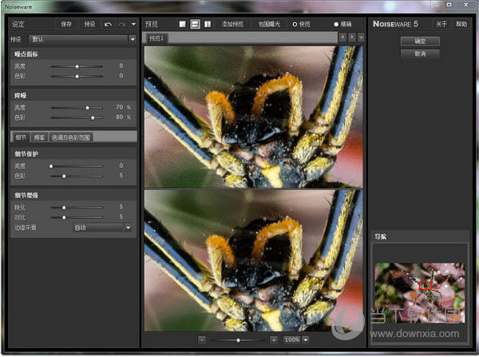Image resolution: width=479 pixels, height=357 pixels.
Task: Click the 预设 button in settings header
Action: click(89, 24)
